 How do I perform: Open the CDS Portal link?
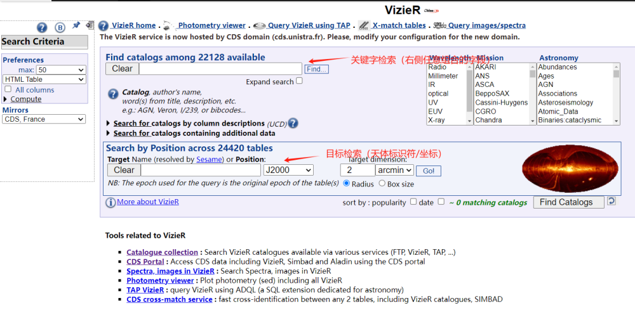(x=145, y=261)
